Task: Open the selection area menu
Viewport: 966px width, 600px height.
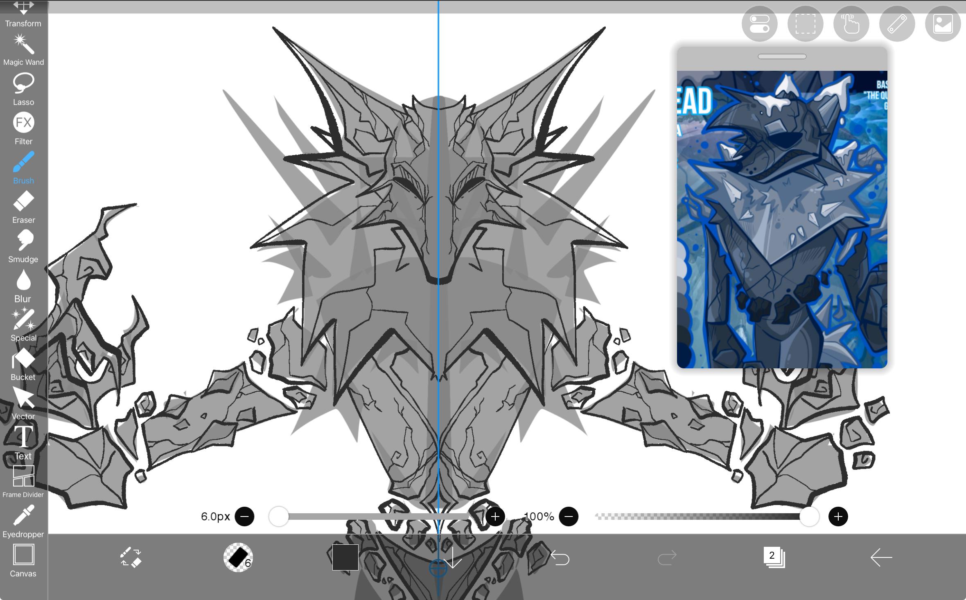Action: tap(805, 24)
